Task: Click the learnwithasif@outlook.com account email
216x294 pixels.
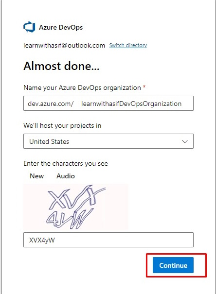Action: pos(64,45)
